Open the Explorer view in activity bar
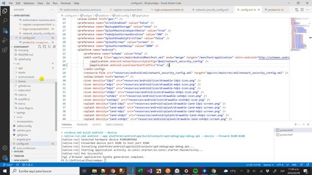Viewport: 312px width, 175px height. [5, 11]
